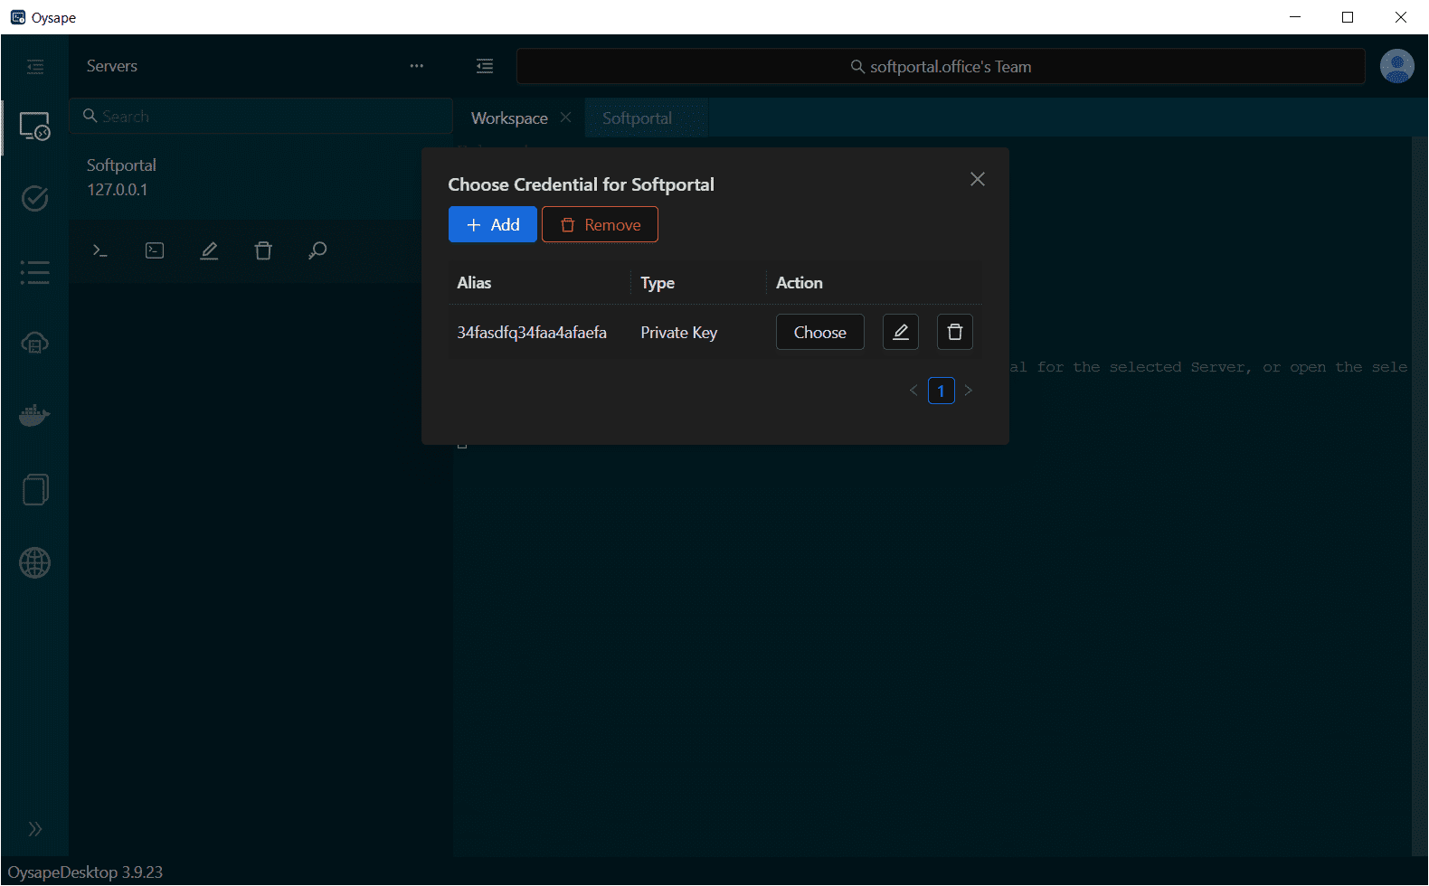Open the Servers panel more options menu

pos(416,66)
